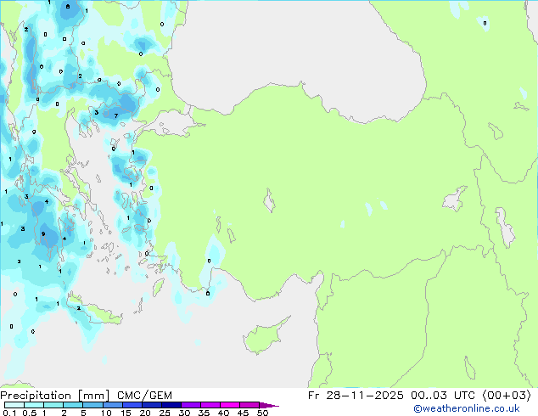Click the "Precipitation [mm]" title text

(x=55, y=396)
